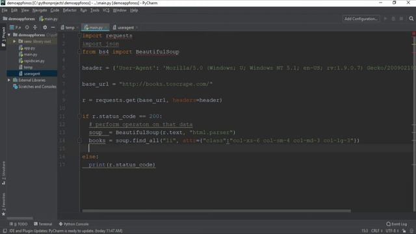Click the cursor position 15:3 indicator
Image resolution: width=416 pixels, height=234 pixels.
365,231
